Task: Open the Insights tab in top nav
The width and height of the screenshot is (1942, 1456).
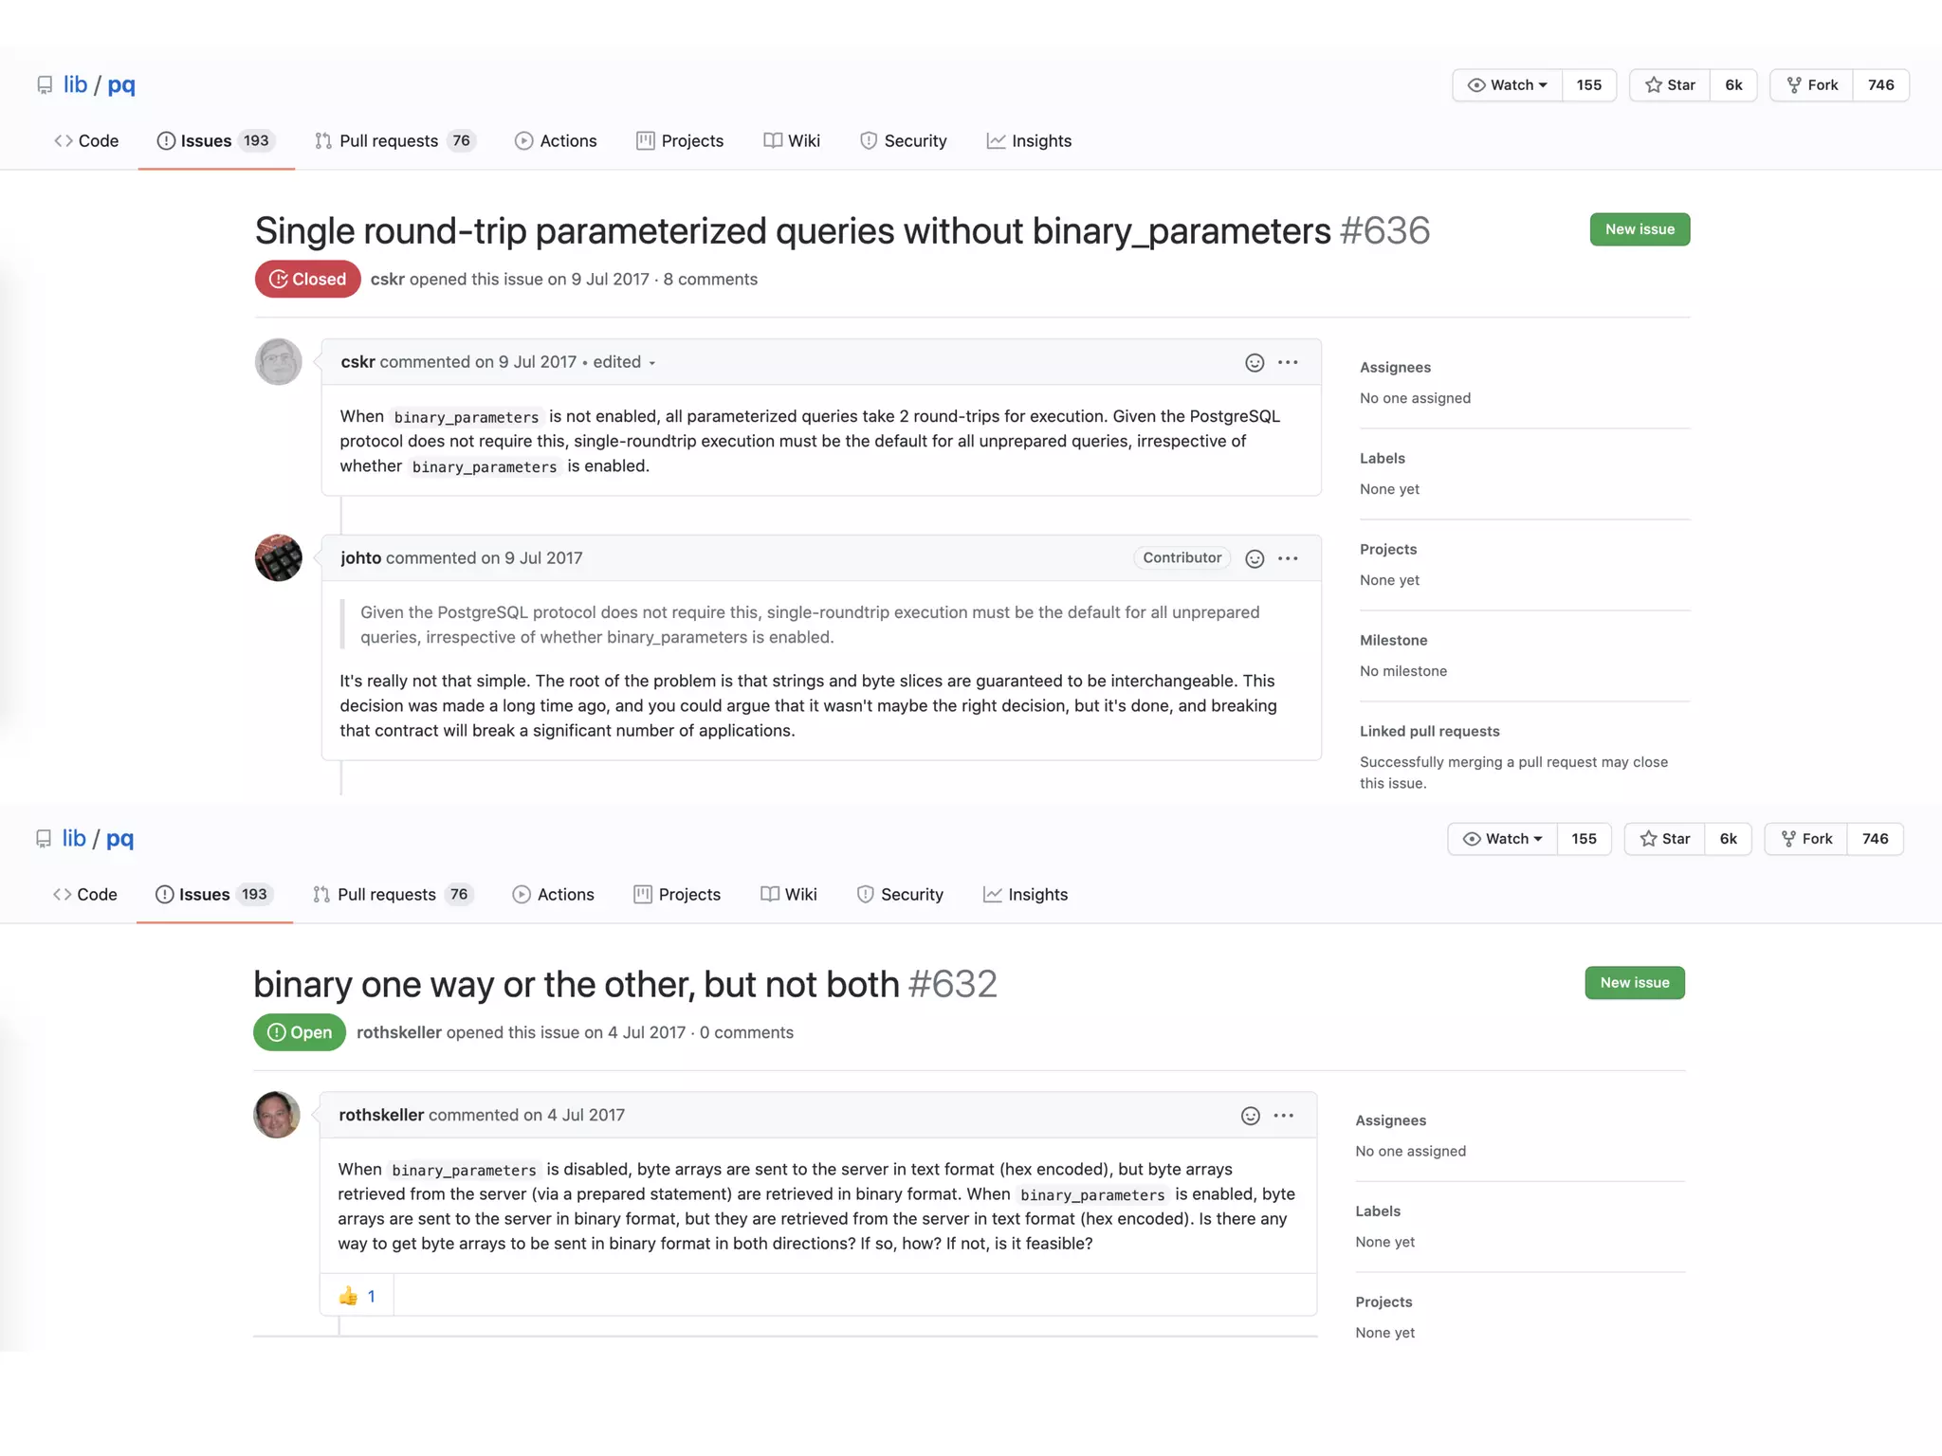Action: (1029, 141)
